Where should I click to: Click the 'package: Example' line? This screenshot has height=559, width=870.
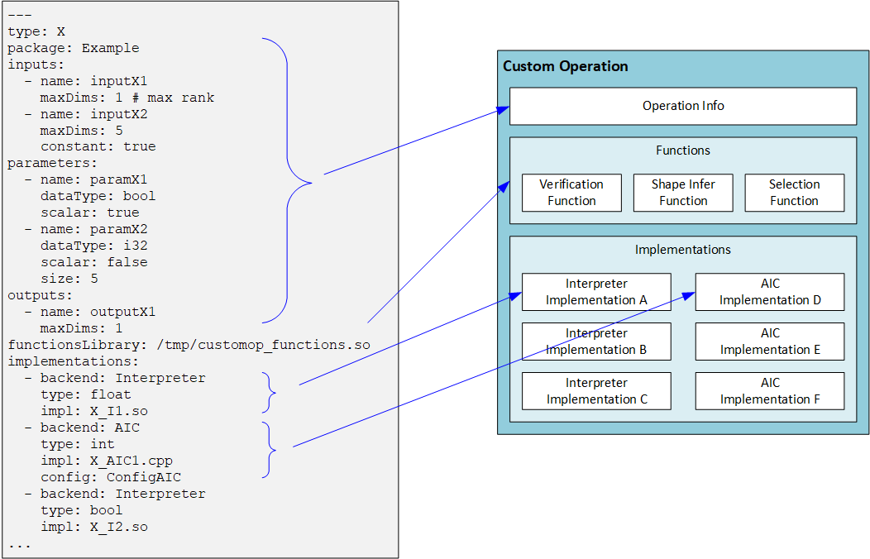(74, 48)
